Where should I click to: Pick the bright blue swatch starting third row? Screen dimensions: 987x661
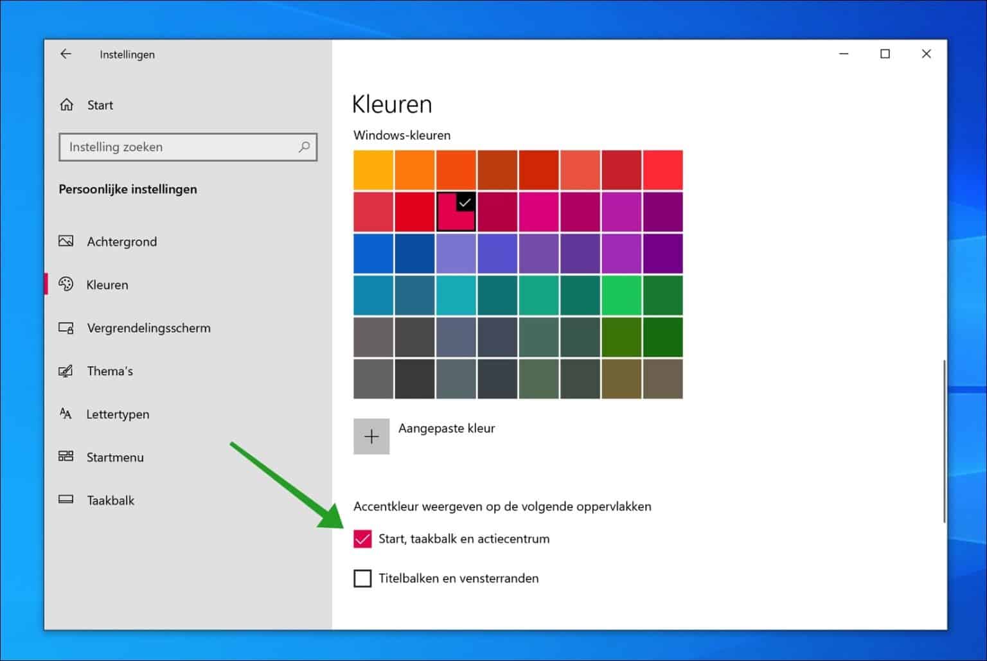(373, 253)
